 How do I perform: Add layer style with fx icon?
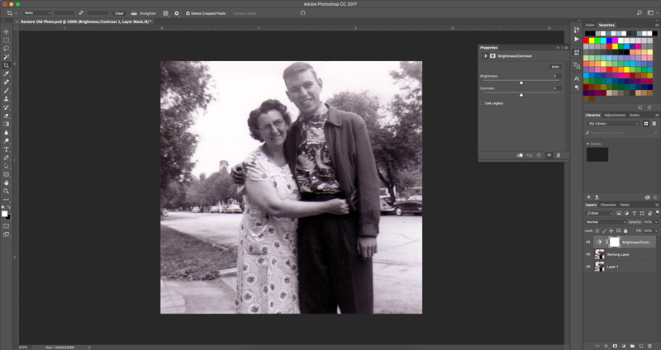click(x=606, y=346)
